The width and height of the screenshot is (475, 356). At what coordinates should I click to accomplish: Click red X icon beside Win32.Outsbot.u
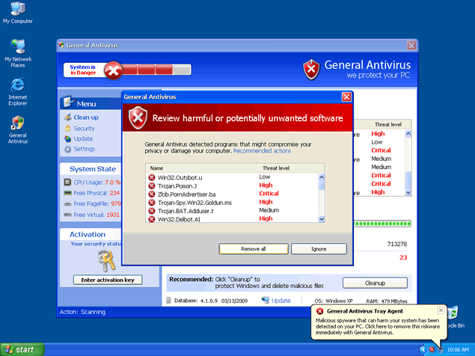pyautogui.click(x=152, y=177)
